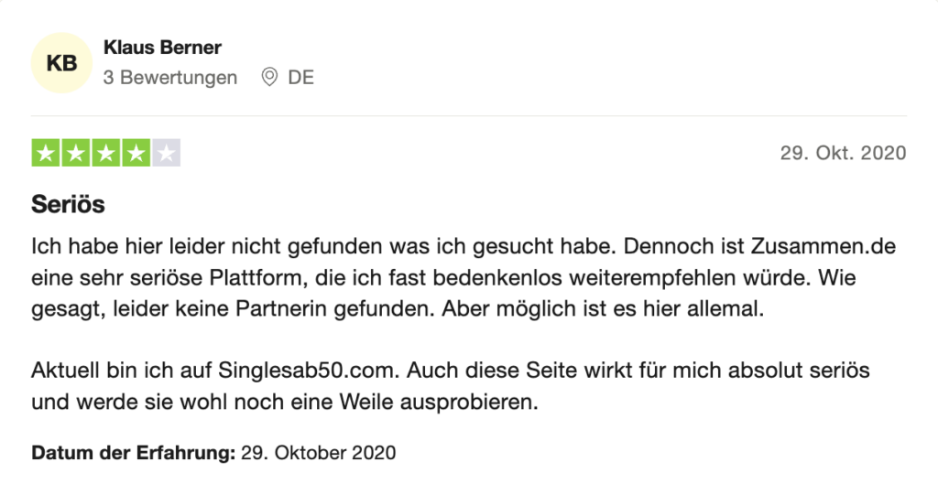Screen dimensions: 938x484
Task: Click the second review paragraph about Singlesab50
Action: 451,386
